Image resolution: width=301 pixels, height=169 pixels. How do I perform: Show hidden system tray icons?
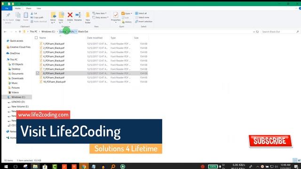click(258, 167)
